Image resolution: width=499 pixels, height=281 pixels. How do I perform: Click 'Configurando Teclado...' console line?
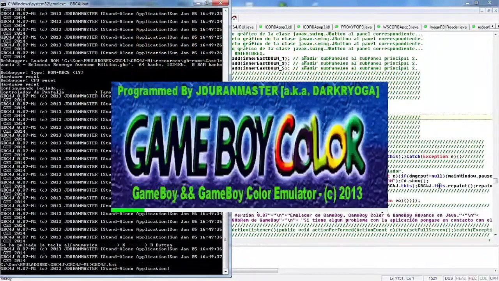[x=32, y=88]
